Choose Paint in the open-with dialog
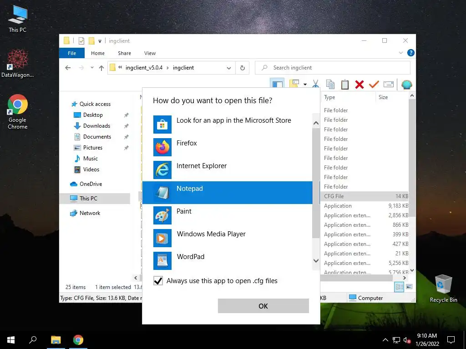Viewport: 466px width, 349px height. coord(228,215)
